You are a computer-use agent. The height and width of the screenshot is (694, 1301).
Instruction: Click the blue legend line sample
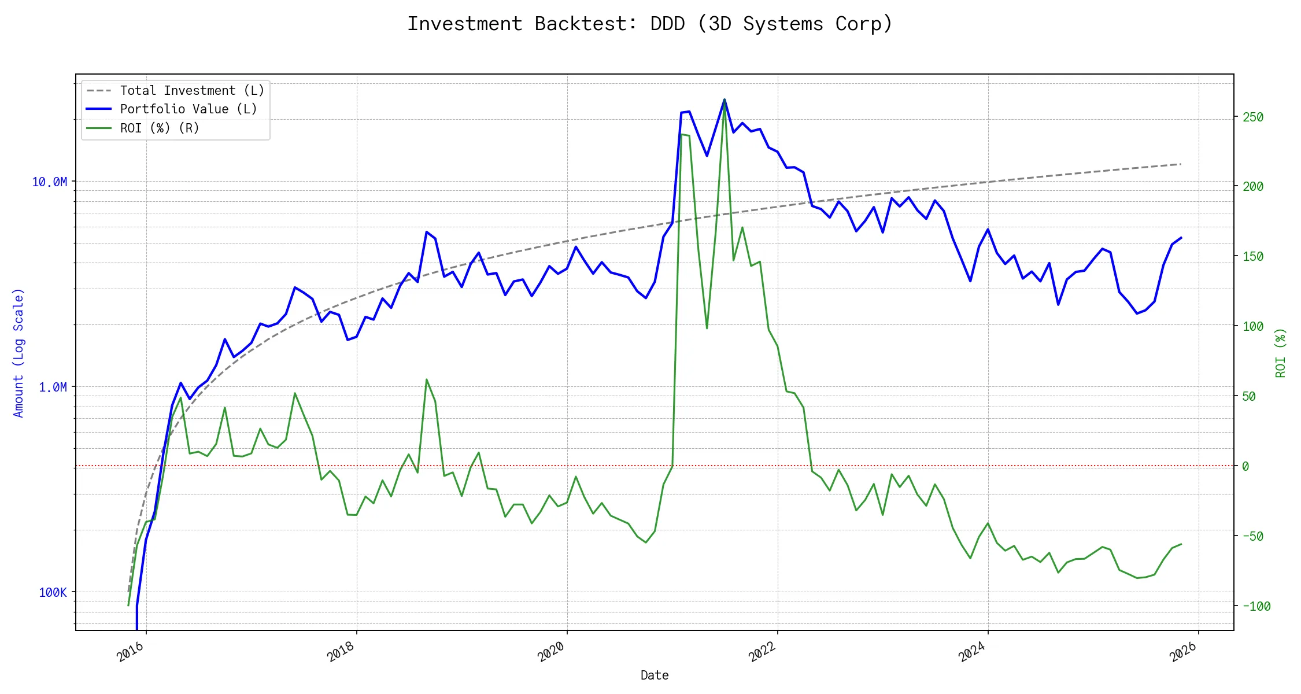99,109
